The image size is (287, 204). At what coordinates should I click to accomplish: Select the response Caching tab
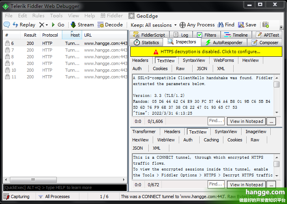tap(211, 140)
